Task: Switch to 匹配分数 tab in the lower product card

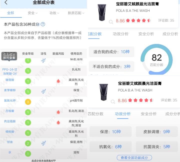Action: pos(95,114)
